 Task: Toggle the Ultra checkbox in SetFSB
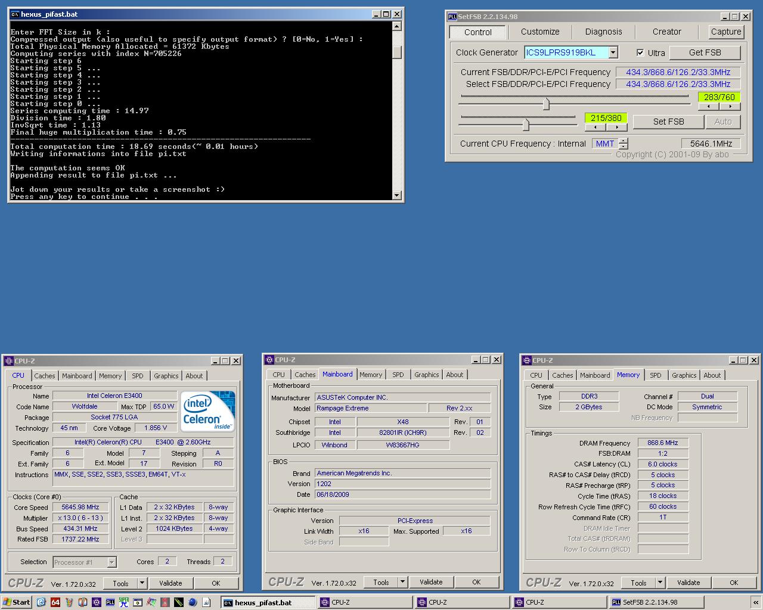coord(640,52)
